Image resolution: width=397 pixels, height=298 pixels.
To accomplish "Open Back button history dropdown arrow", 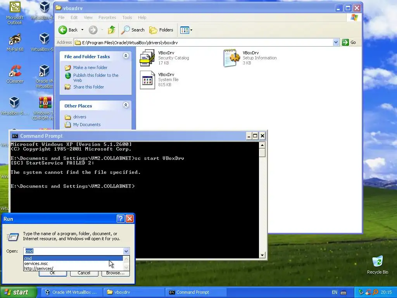I will coord(82,30).
